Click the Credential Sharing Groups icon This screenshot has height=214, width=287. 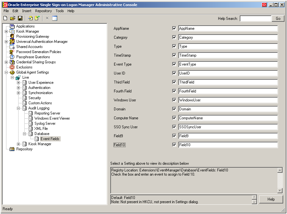coord(12,62)
